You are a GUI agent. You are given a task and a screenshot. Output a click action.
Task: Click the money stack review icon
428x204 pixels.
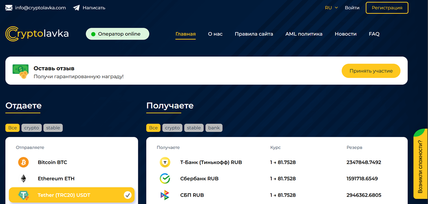[20, 71]
